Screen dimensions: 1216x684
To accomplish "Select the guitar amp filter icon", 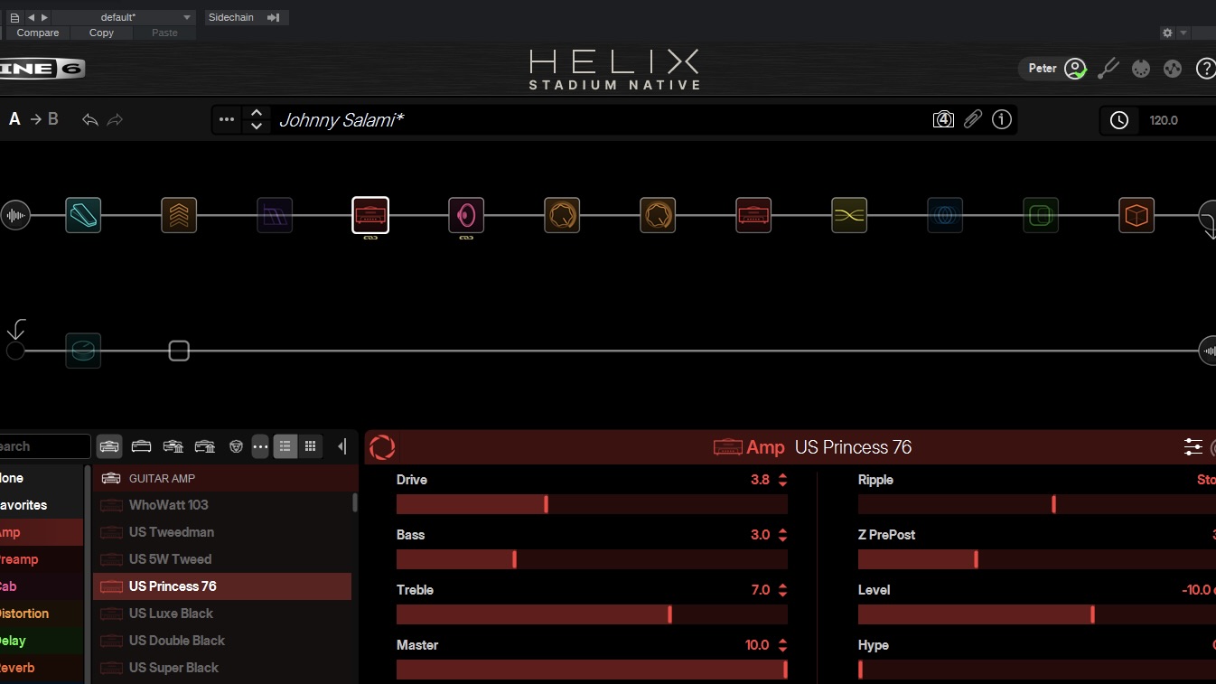I will [109, 446].
